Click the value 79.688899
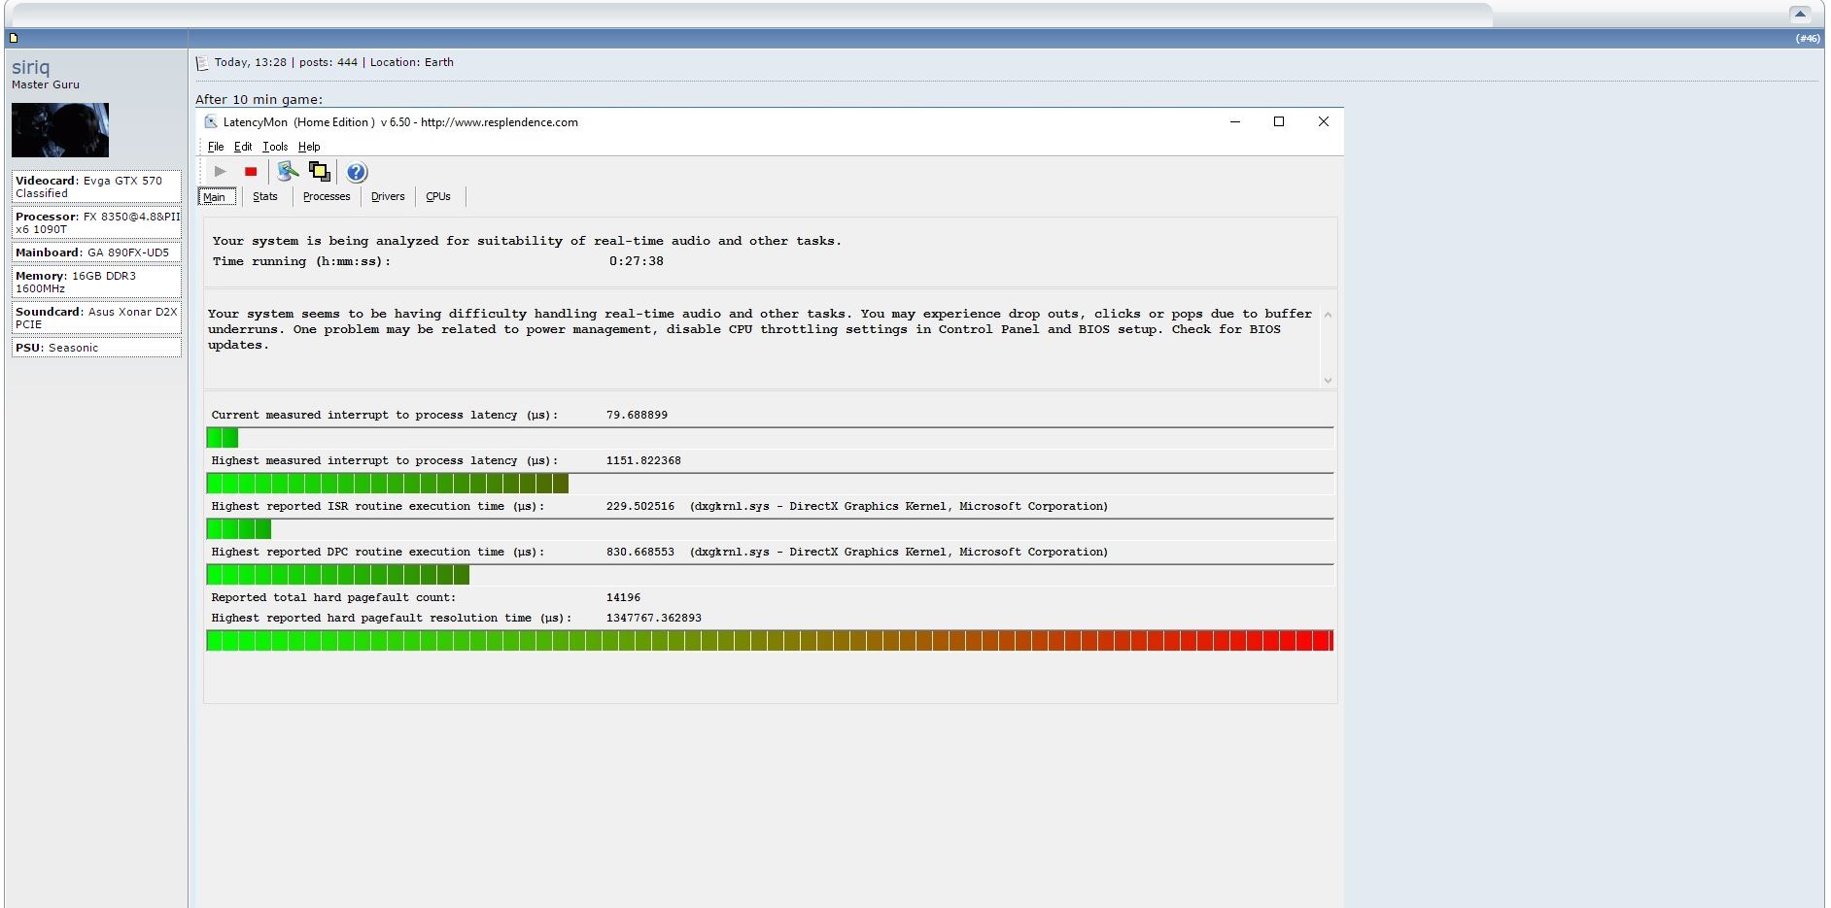The image size is (1831, 908). click(637, 415)
